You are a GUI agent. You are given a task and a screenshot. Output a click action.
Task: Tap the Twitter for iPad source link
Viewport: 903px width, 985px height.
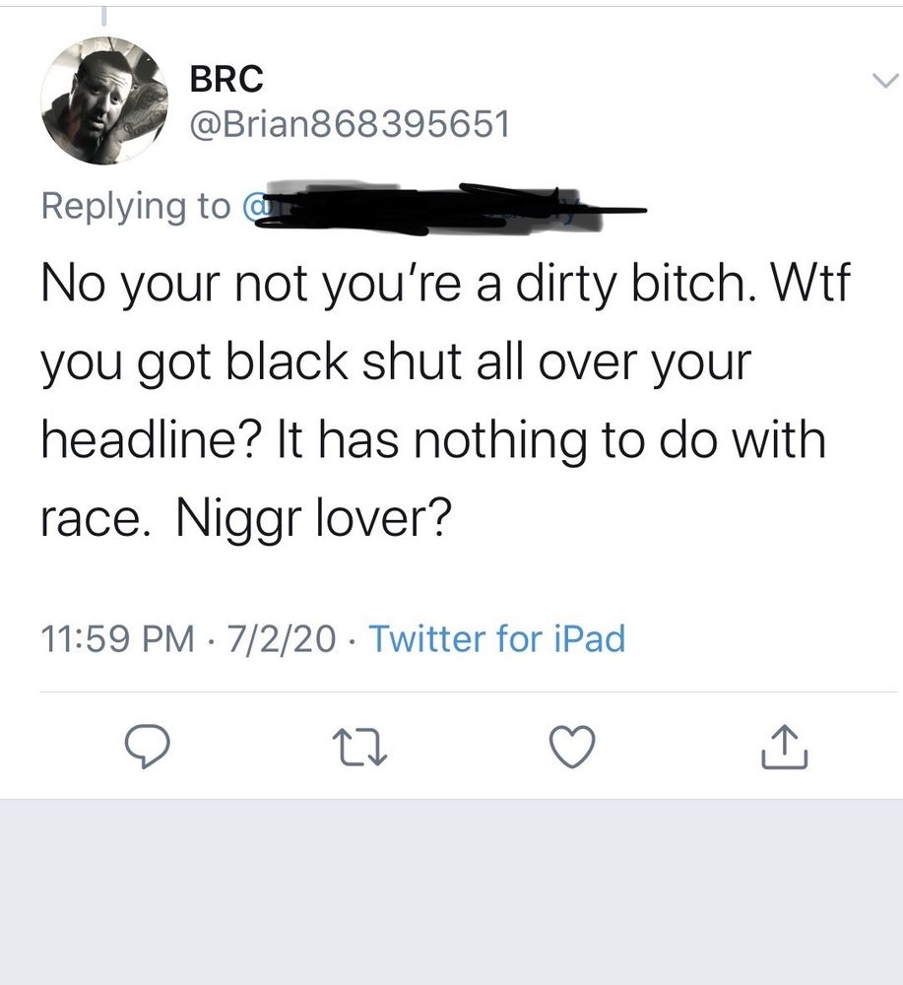496,639
